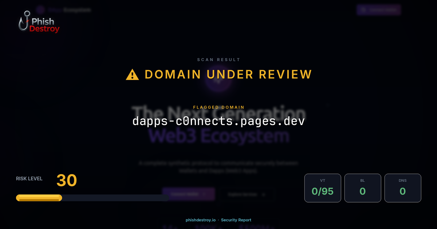Click the DNS score card
The image size is (437, 229).
click(x=403, y=188)
